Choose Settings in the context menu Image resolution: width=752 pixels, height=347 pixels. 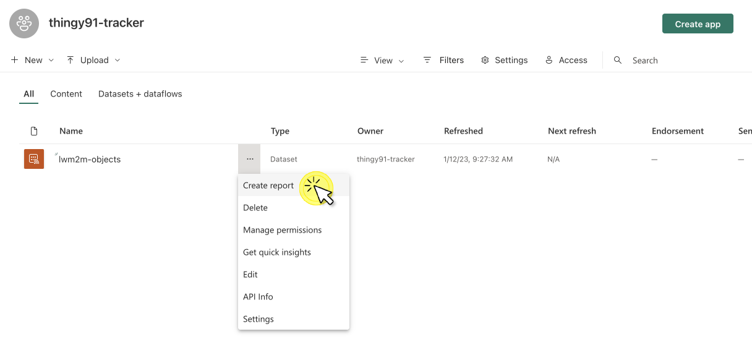pyautogui.click(x=294, y=319)
